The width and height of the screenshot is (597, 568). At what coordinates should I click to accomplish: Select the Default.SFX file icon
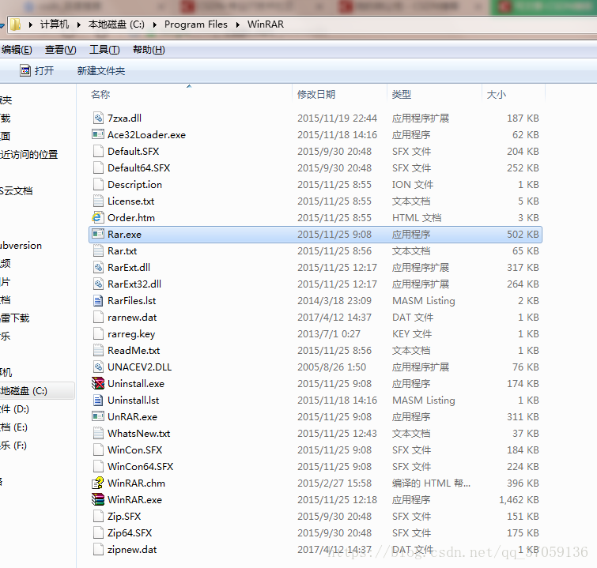(x=98, y=151)
